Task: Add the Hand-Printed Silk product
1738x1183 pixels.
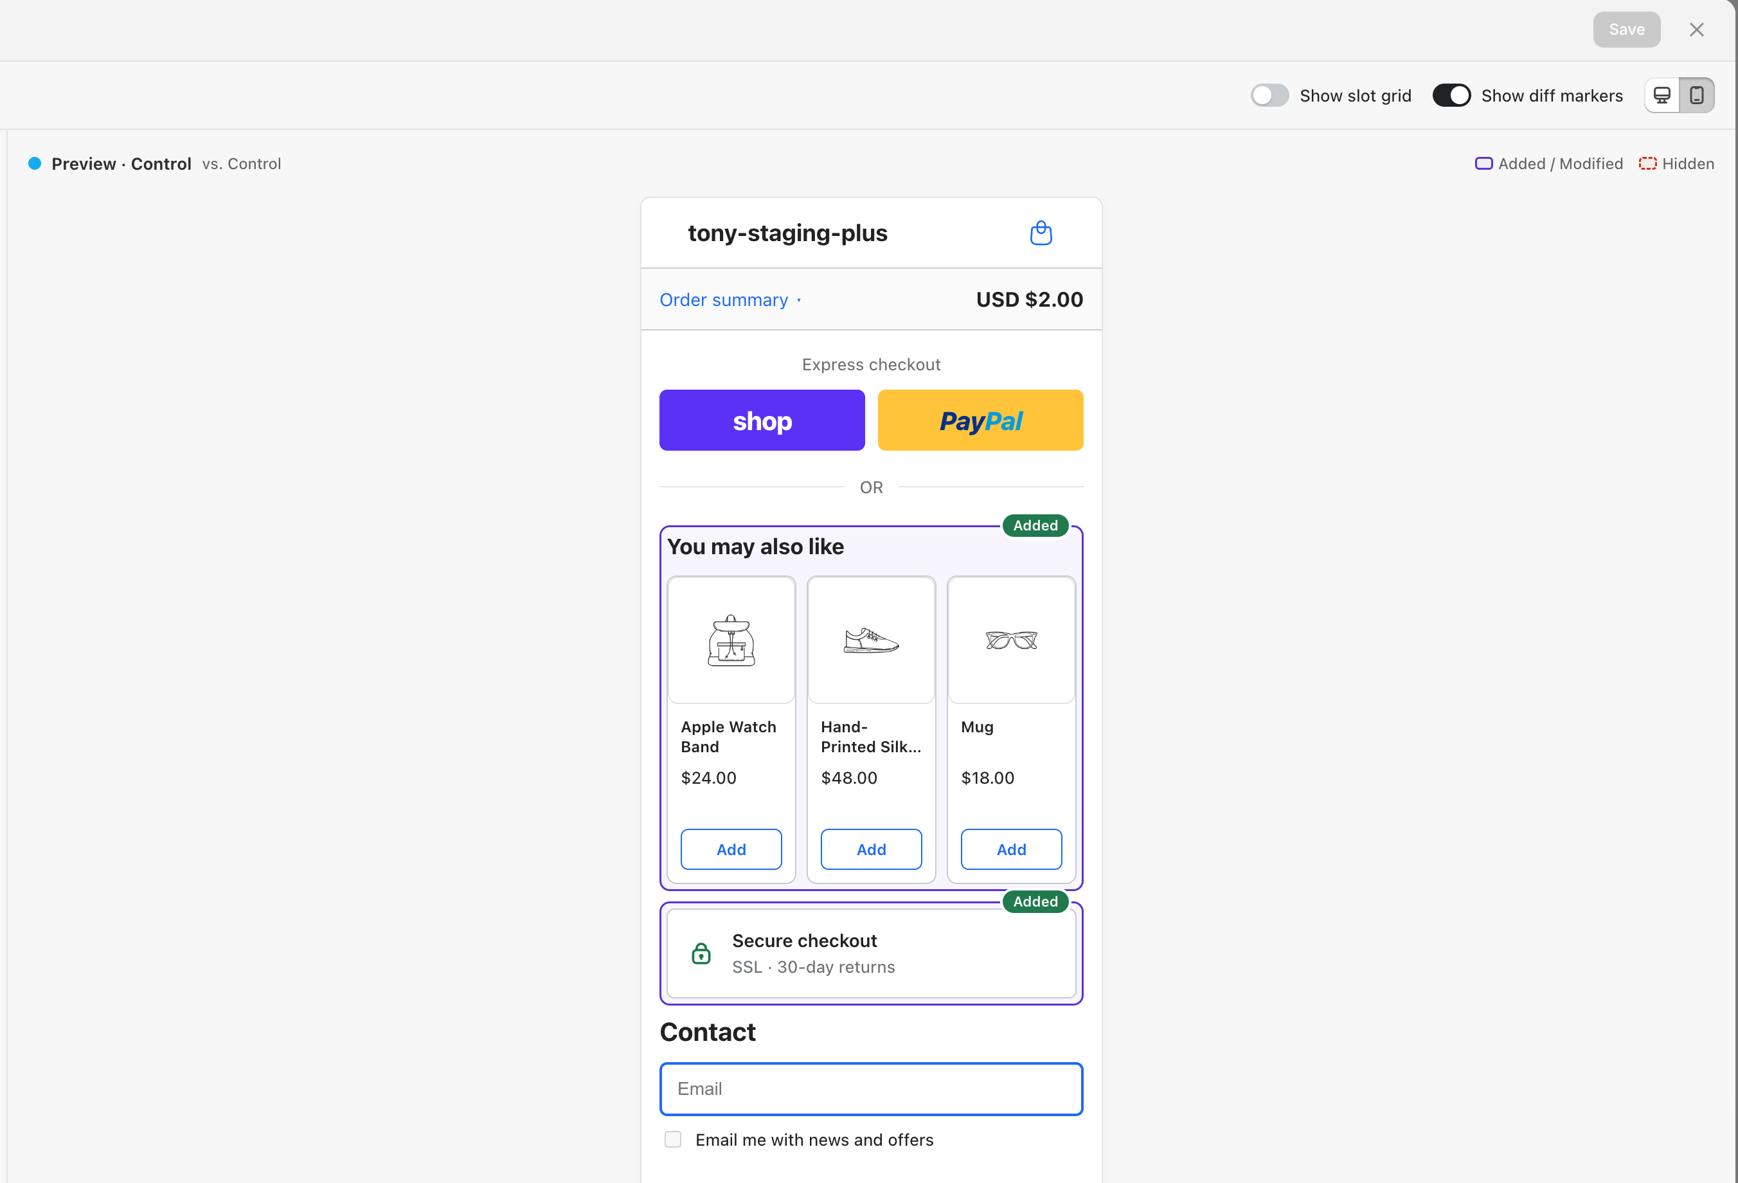Action: click(871, 849)
